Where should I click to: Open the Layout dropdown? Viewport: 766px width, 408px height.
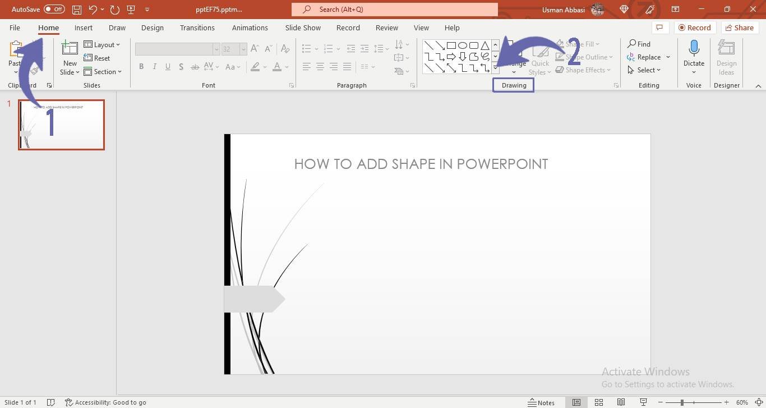tap(102, 45)
